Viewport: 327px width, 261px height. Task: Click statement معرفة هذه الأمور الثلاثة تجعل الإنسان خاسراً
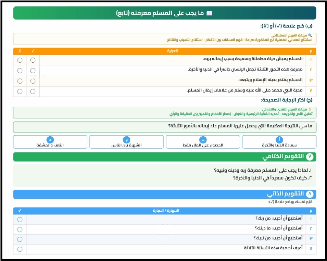pyautogui.click(x=245, y=69)
